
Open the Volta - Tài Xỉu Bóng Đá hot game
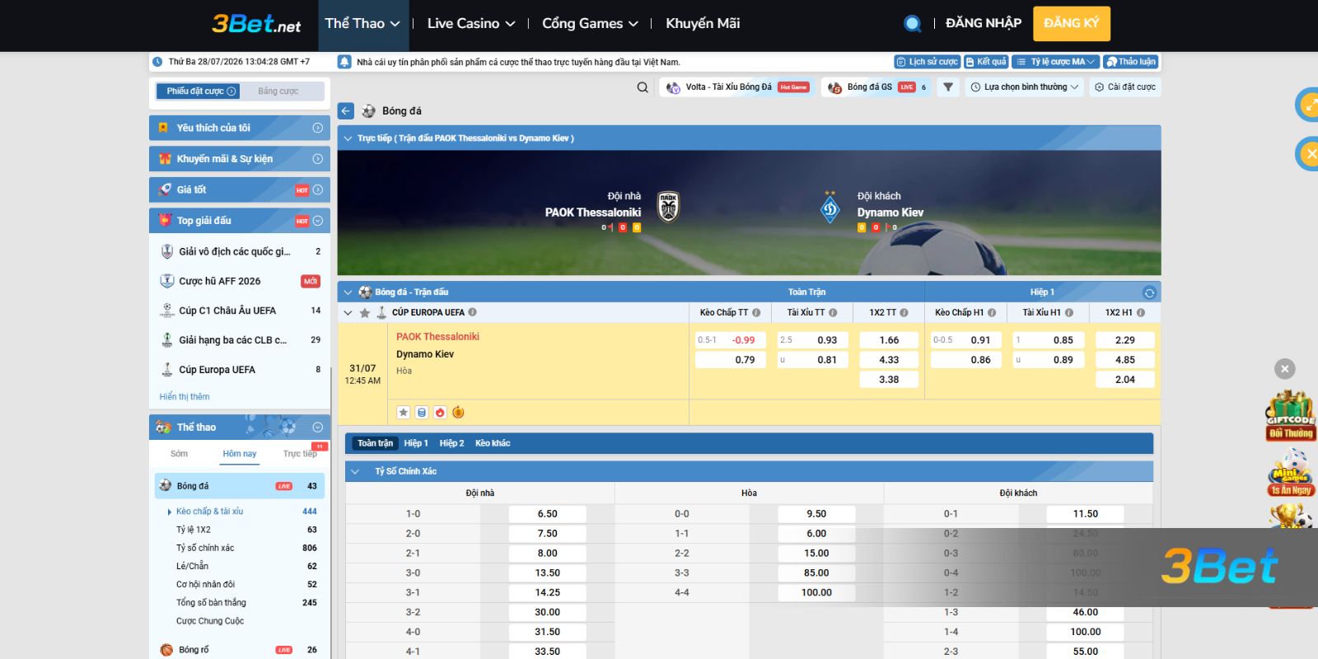click(737, 87)
